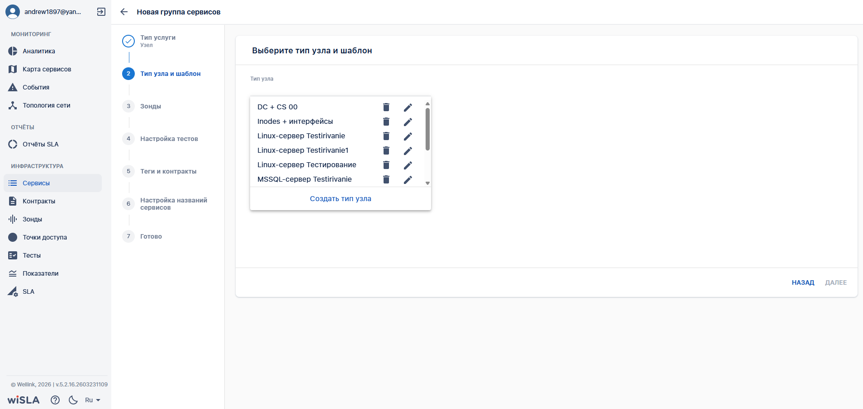Edit 'MSSQL-сервер Testirivanie' node type
This screenshot has height=409, width=863.
[408, 179]
